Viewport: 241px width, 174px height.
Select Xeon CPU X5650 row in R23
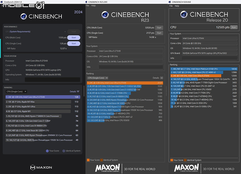[x=125, y=120]
